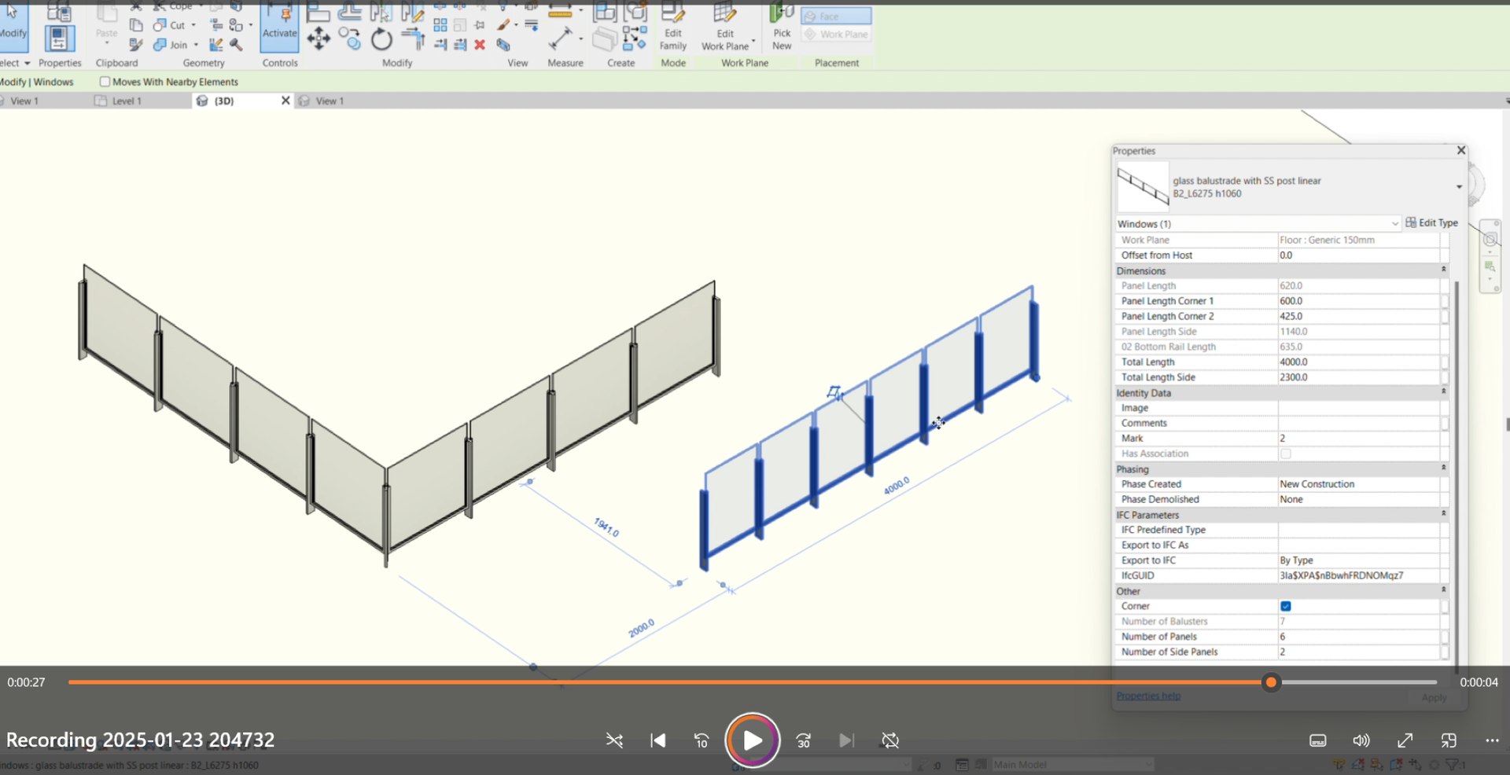The height and width of the screenshot is (775, 1510).
Task: Uncheck the Corner parameter checkbox
Action: (1285, 606)
